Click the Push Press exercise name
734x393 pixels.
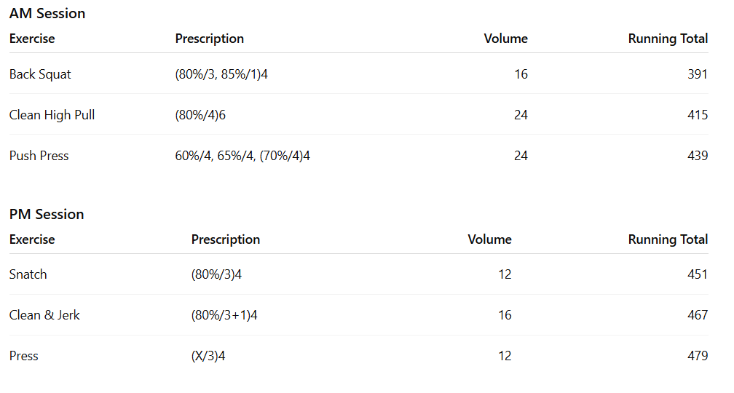39,156
